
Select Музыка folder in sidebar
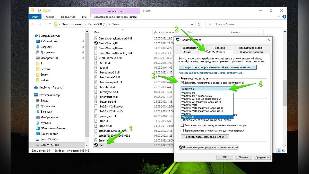(46, 123)
